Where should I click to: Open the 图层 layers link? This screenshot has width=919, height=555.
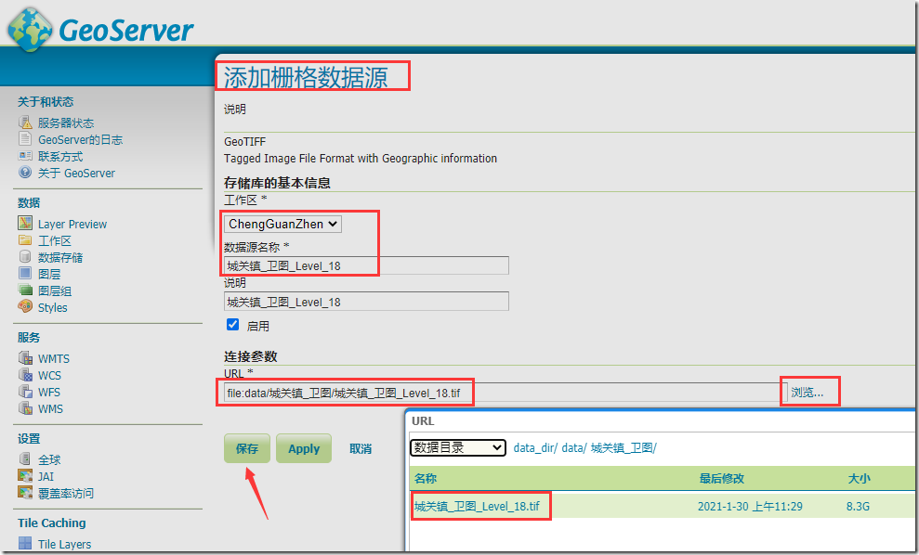pyautogui.click(x=49, y=274)
